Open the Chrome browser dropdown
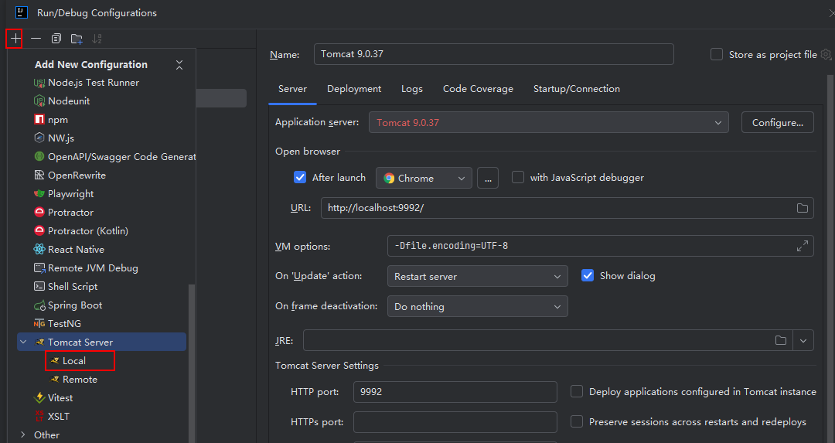The image size is (835, 443). click(424, 178)
